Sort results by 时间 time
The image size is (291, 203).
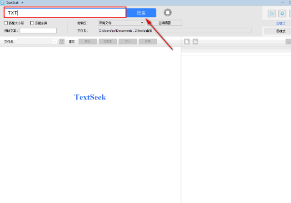tap(148, 42)
